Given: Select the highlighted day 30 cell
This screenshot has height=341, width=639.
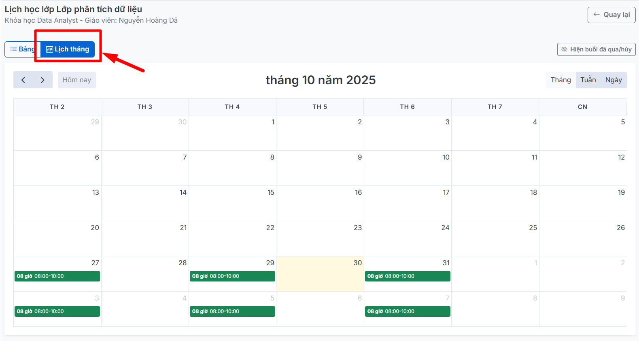Looking at the screenshot, I should click(320, 277).
